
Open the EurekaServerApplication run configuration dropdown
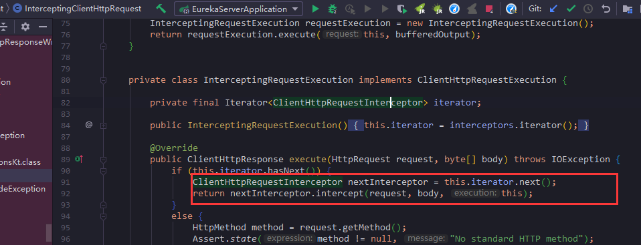tap(238, 9)
